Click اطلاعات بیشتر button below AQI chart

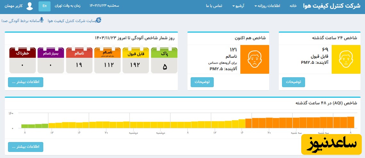(26, 147)
